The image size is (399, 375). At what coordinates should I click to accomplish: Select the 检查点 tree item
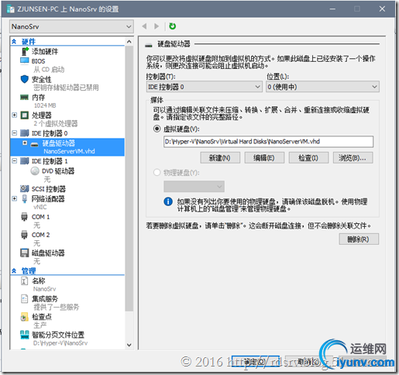[x=42, y=317]
